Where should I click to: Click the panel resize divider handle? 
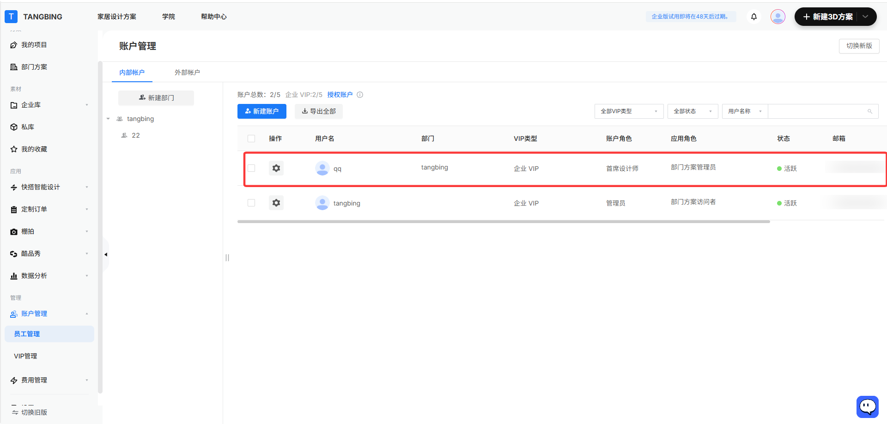tap(227, 258)
